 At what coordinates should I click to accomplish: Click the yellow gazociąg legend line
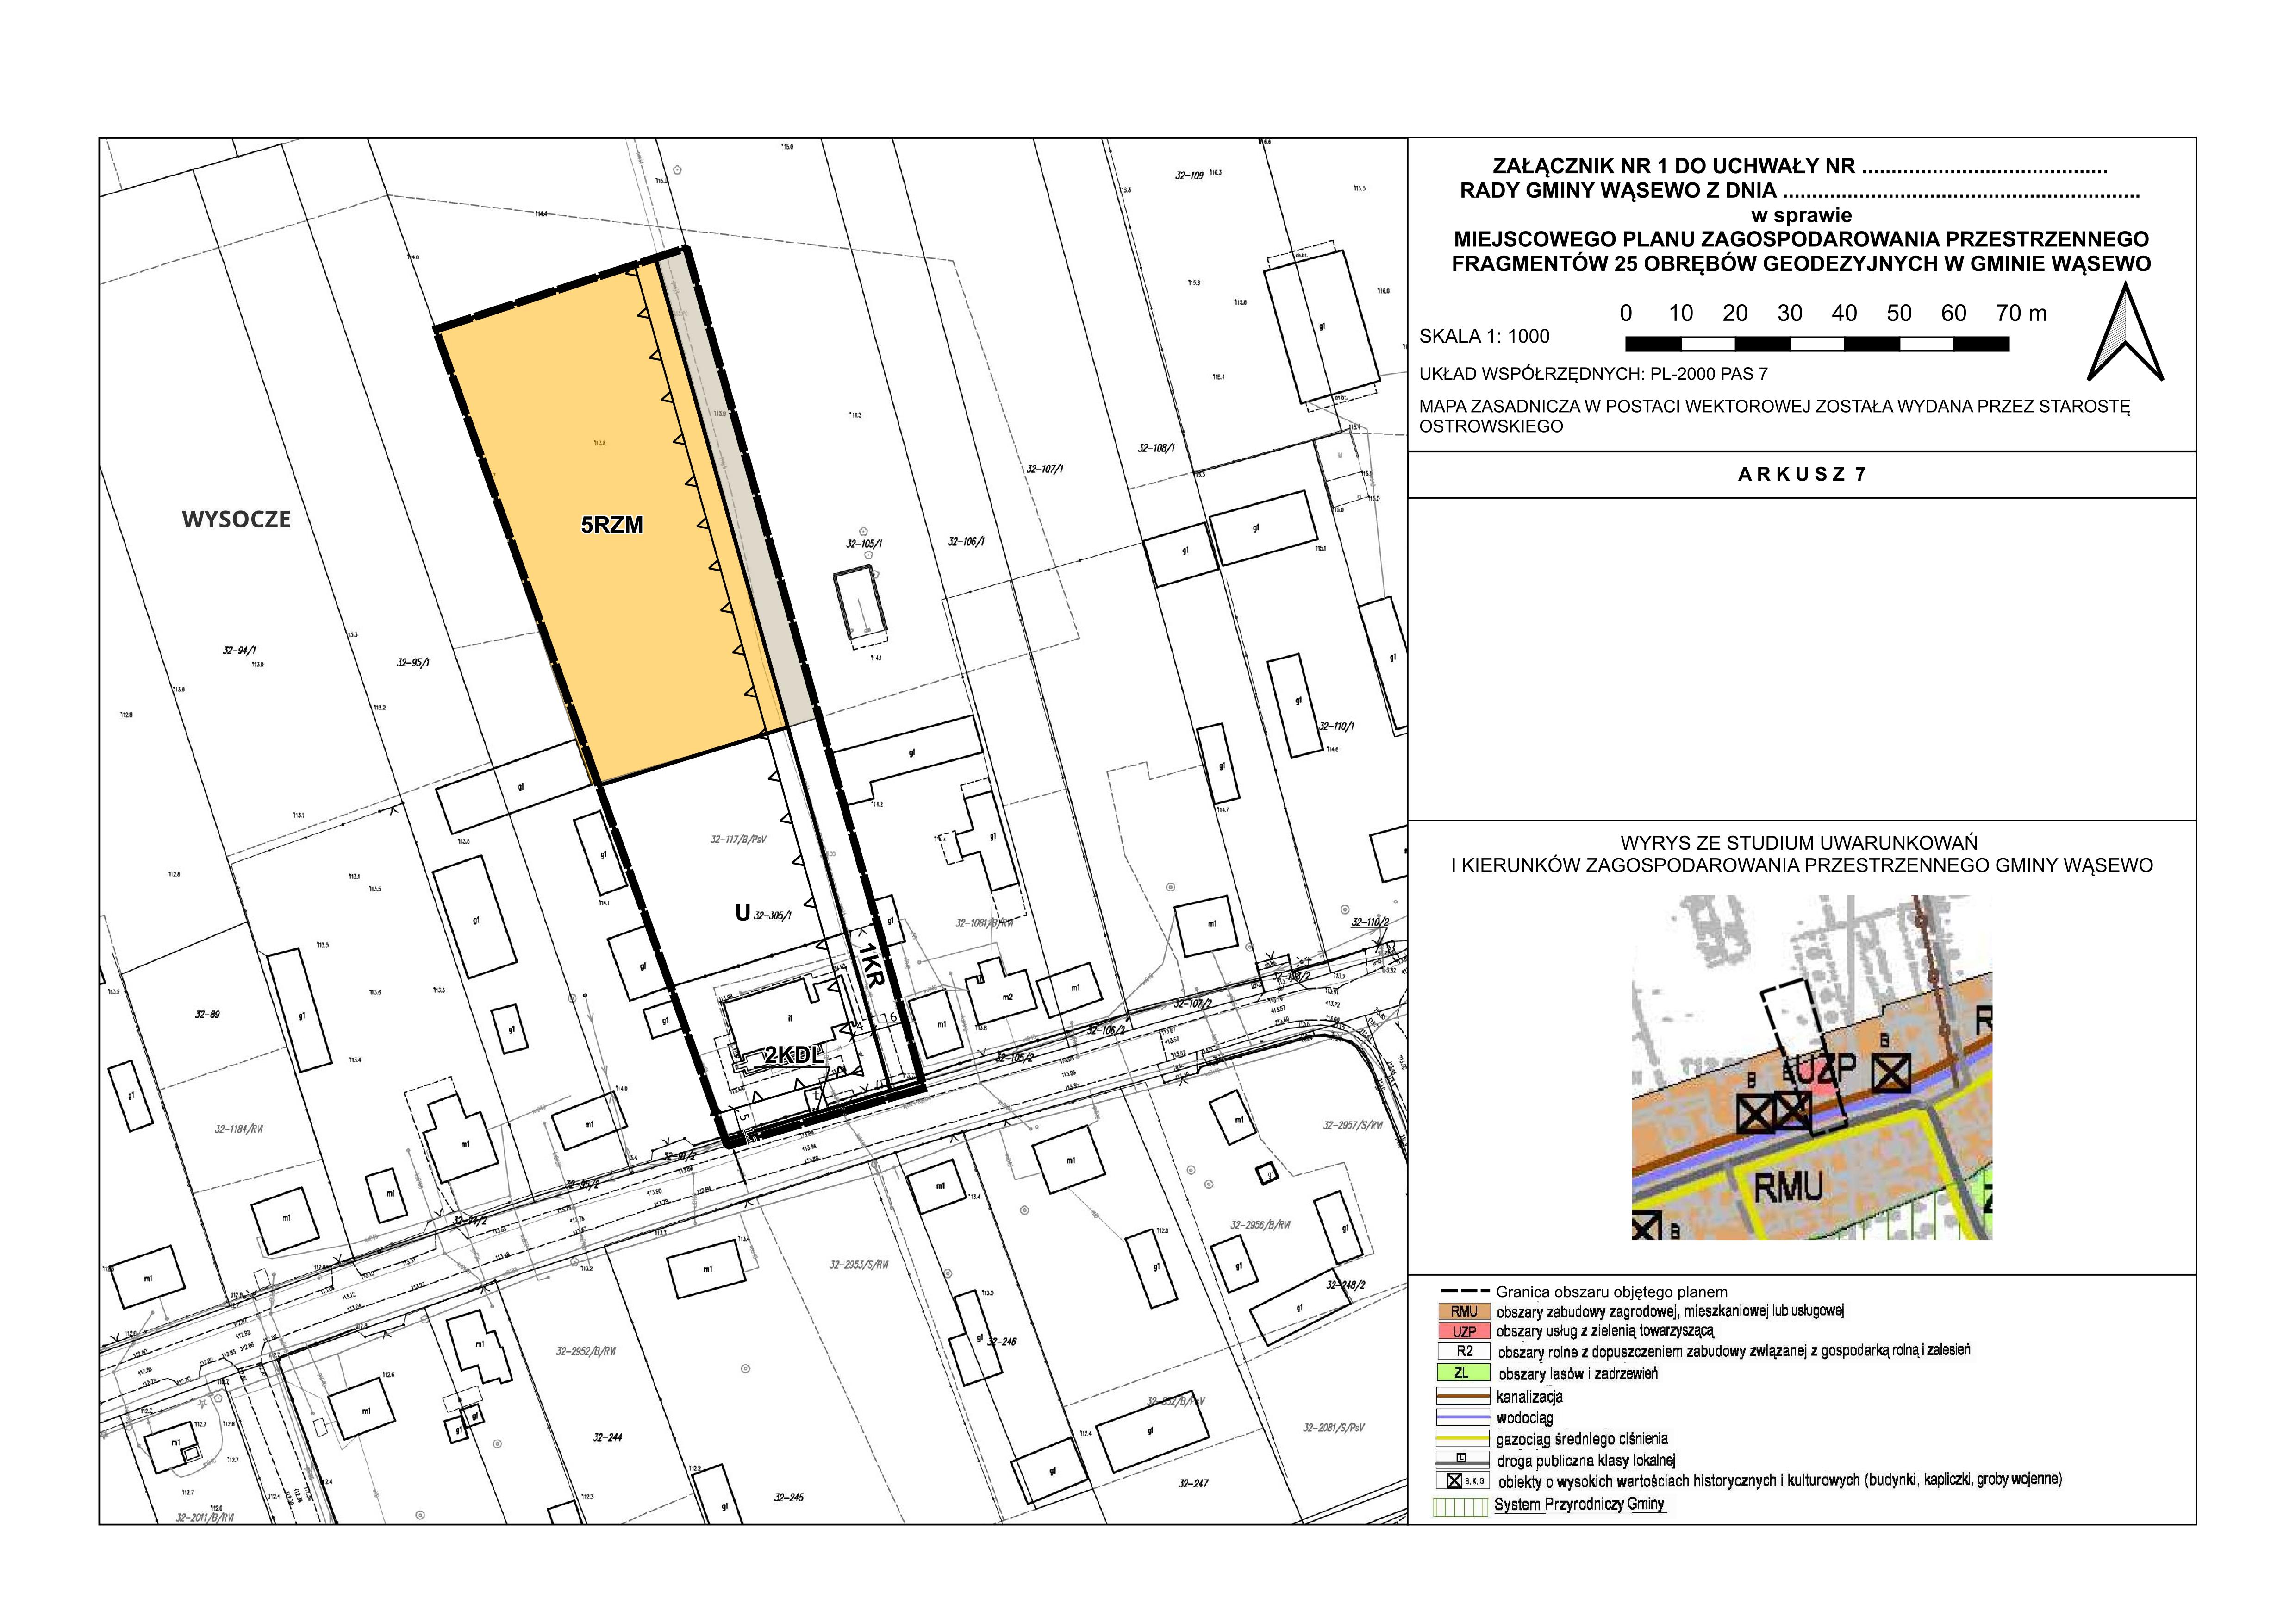coord(1463,1439)
